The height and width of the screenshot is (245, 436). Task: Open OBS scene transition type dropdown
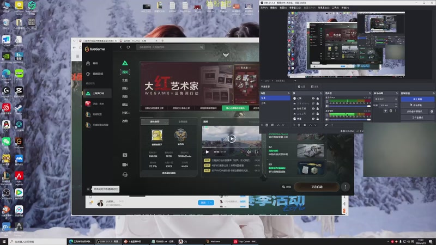386,99
